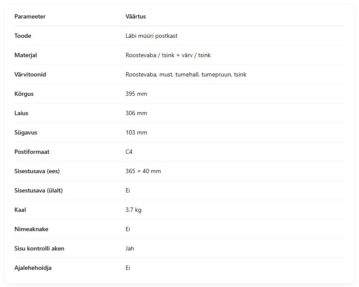Select the Kõrgus row label

[24, 94]
